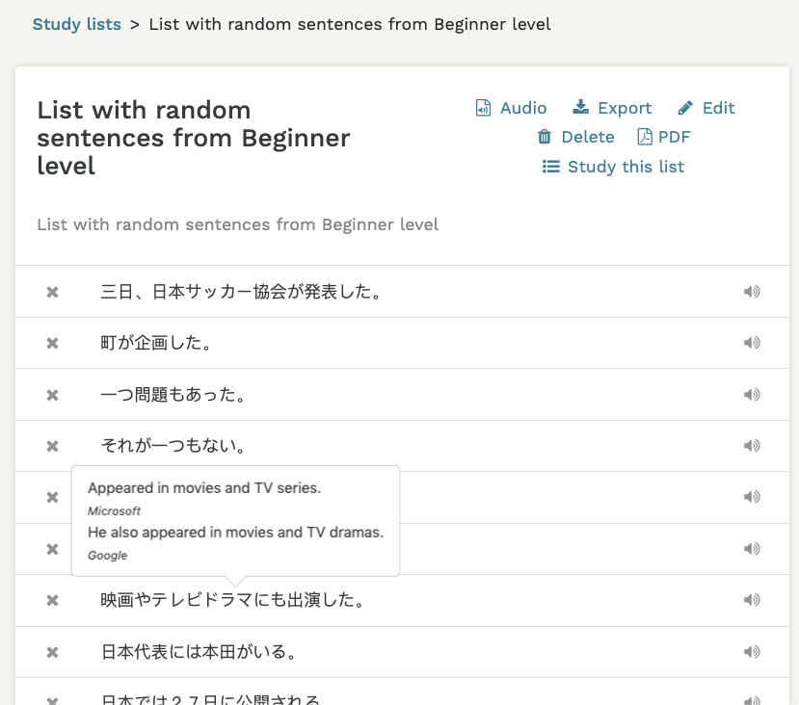Screen dimensions: 799x705
Task: Edit the study list
Action: pos(706,108)
